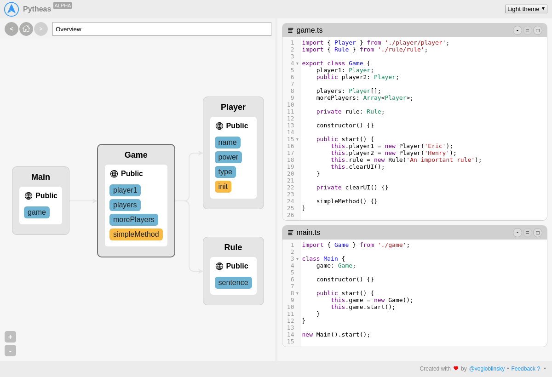Screen dimensions: 552x377
Task: Select the simpleMethod node in Game class
Action: [136, 234]
